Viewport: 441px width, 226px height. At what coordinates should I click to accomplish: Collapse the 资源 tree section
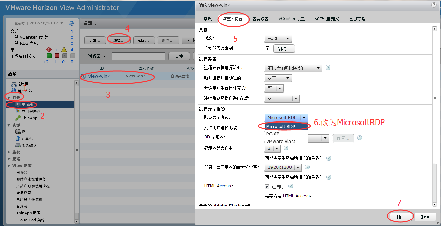pos(9,125)
